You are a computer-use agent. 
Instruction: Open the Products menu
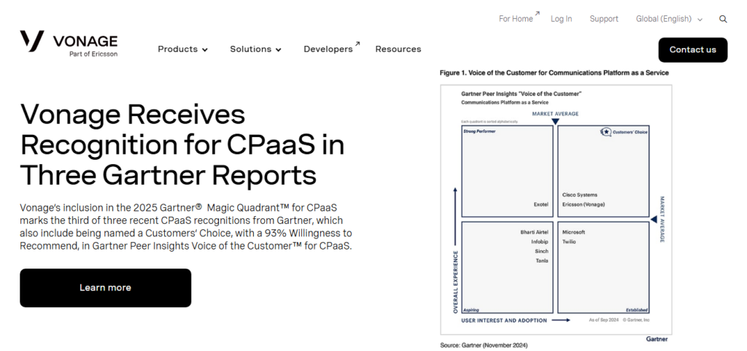(182, 49)
